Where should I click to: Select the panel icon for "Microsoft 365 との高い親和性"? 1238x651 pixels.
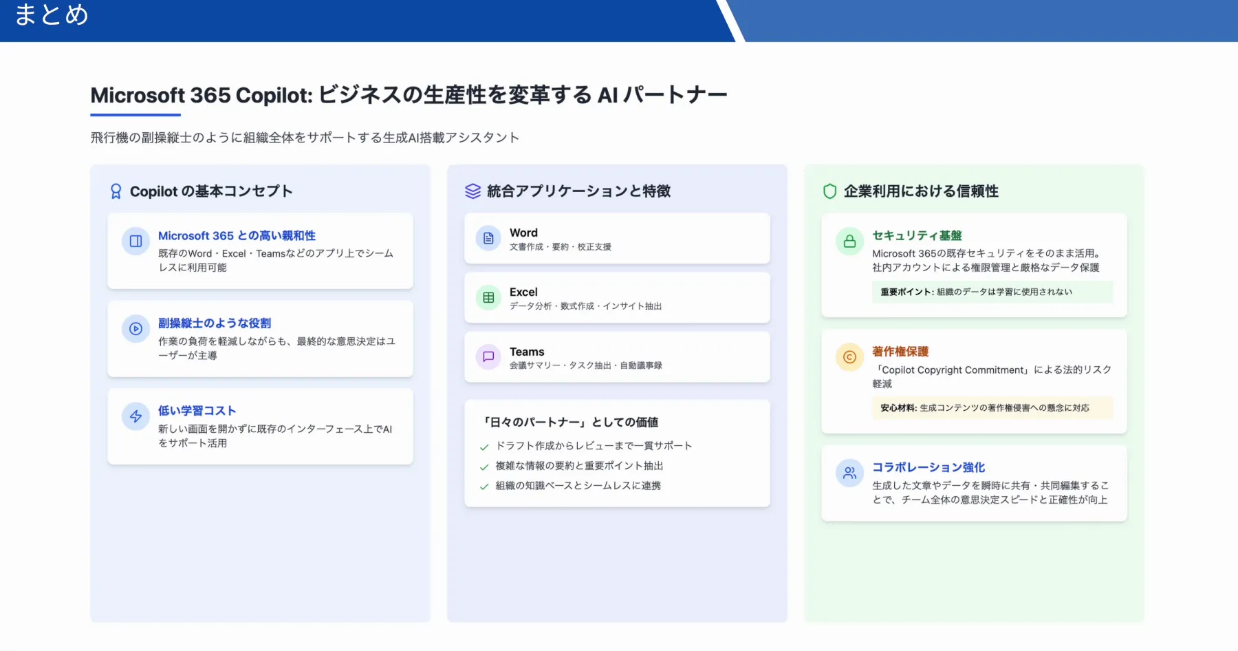tap(136, 242)
